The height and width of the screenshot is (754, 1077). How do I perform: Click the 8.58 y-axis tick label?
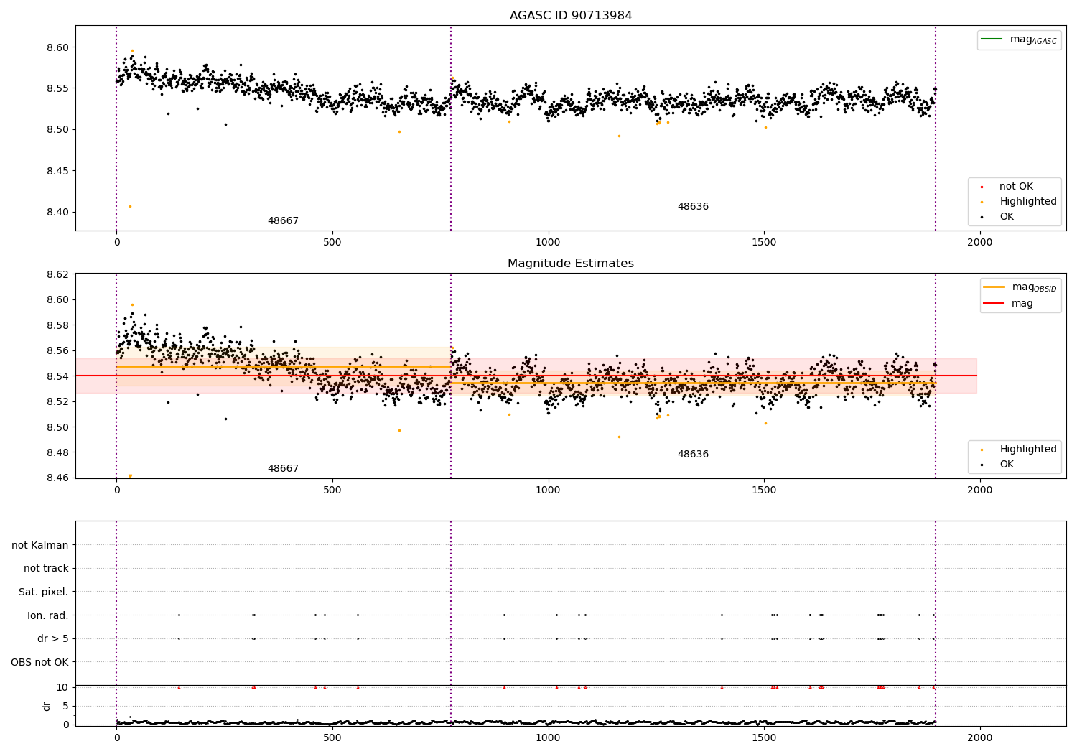(57, 325)
